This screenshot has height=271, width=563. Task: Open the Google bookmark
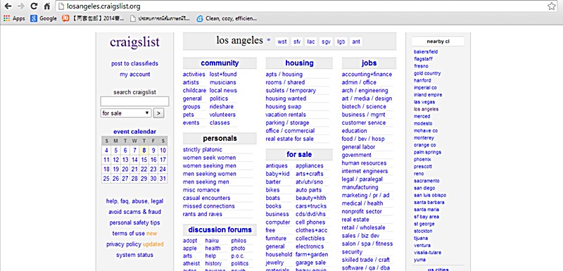click(x=44, y=19)
